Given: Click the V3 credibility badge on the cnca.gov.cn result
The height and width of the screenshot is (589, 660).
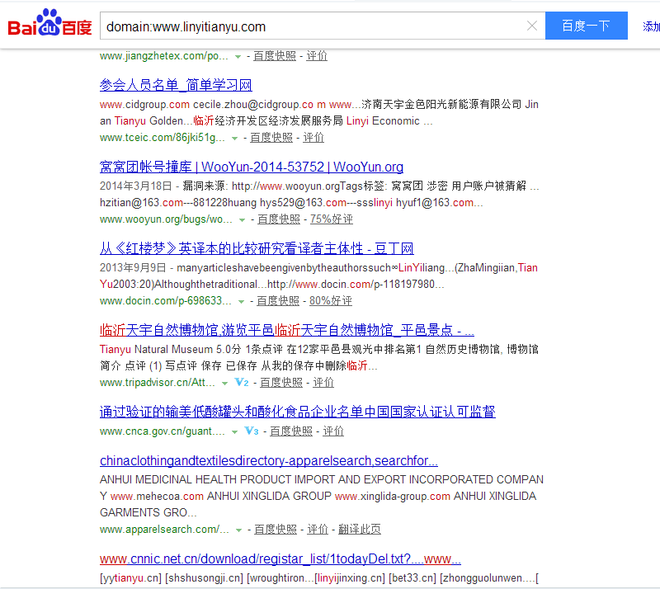Looking at the screenshot, I should coord(252,431).
